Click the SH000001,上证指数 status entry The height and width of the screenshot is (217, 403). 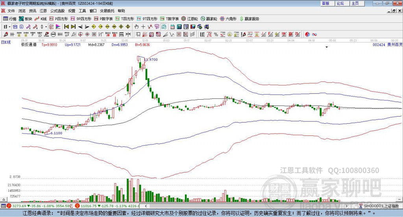pyautogui.click(x=381, y=206)
